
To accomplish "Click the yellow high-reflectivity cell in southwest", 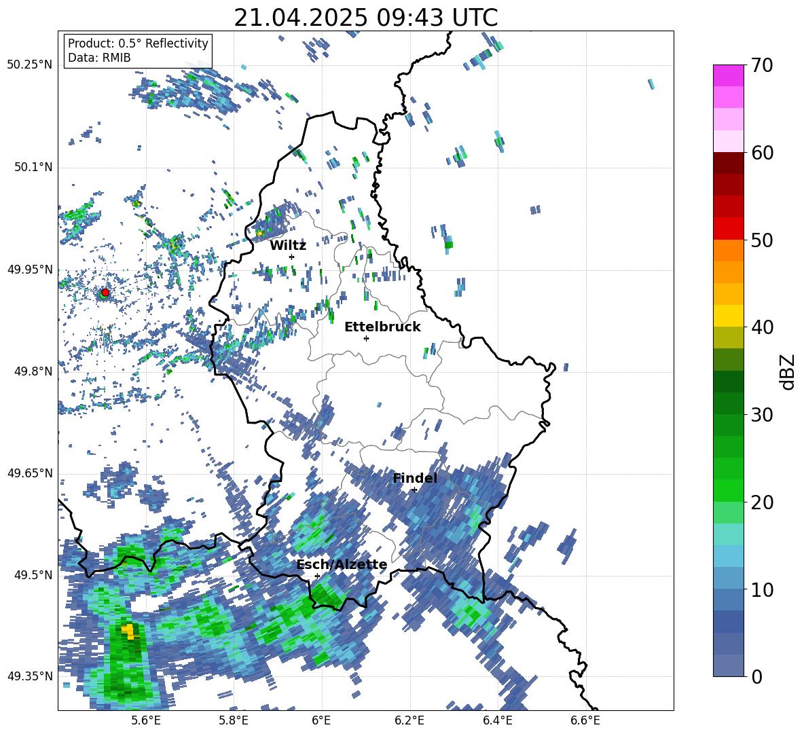I will [x=128, y=631].
